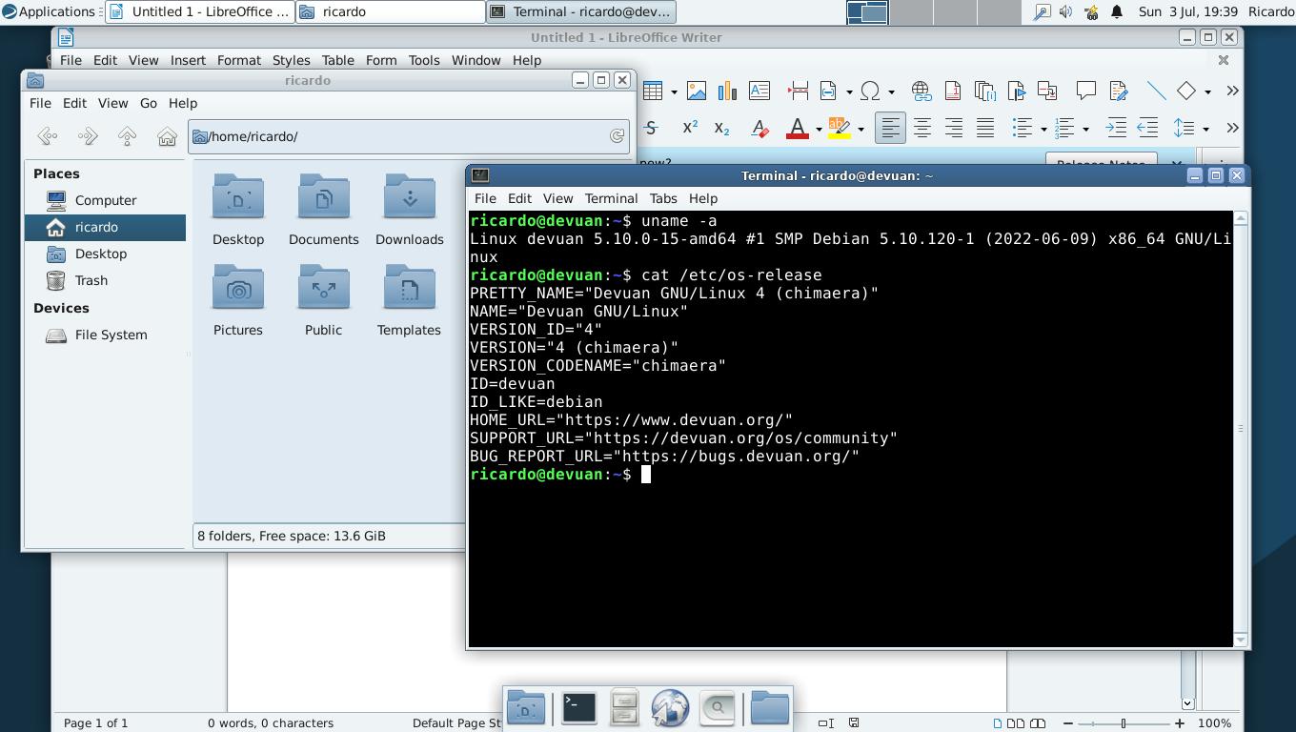Image resolution: width=1296 pixels, height=732 pixels.
Task: Expand the basic shapes dropdown arrow
Action: coord(1207,91)
